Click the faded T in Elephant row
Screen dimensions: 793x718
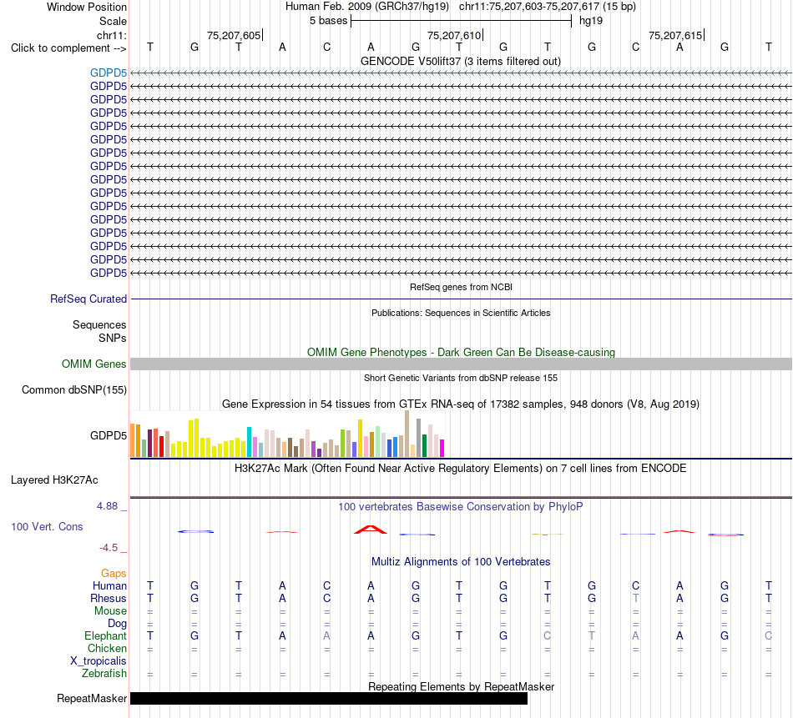click(592, 635)
